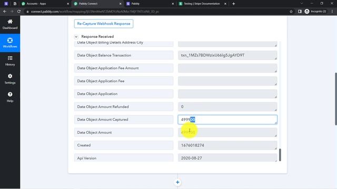Viewport: 337px width, 189px height.
Task: Collapse the Response Received section
Action: pos(76,37)
